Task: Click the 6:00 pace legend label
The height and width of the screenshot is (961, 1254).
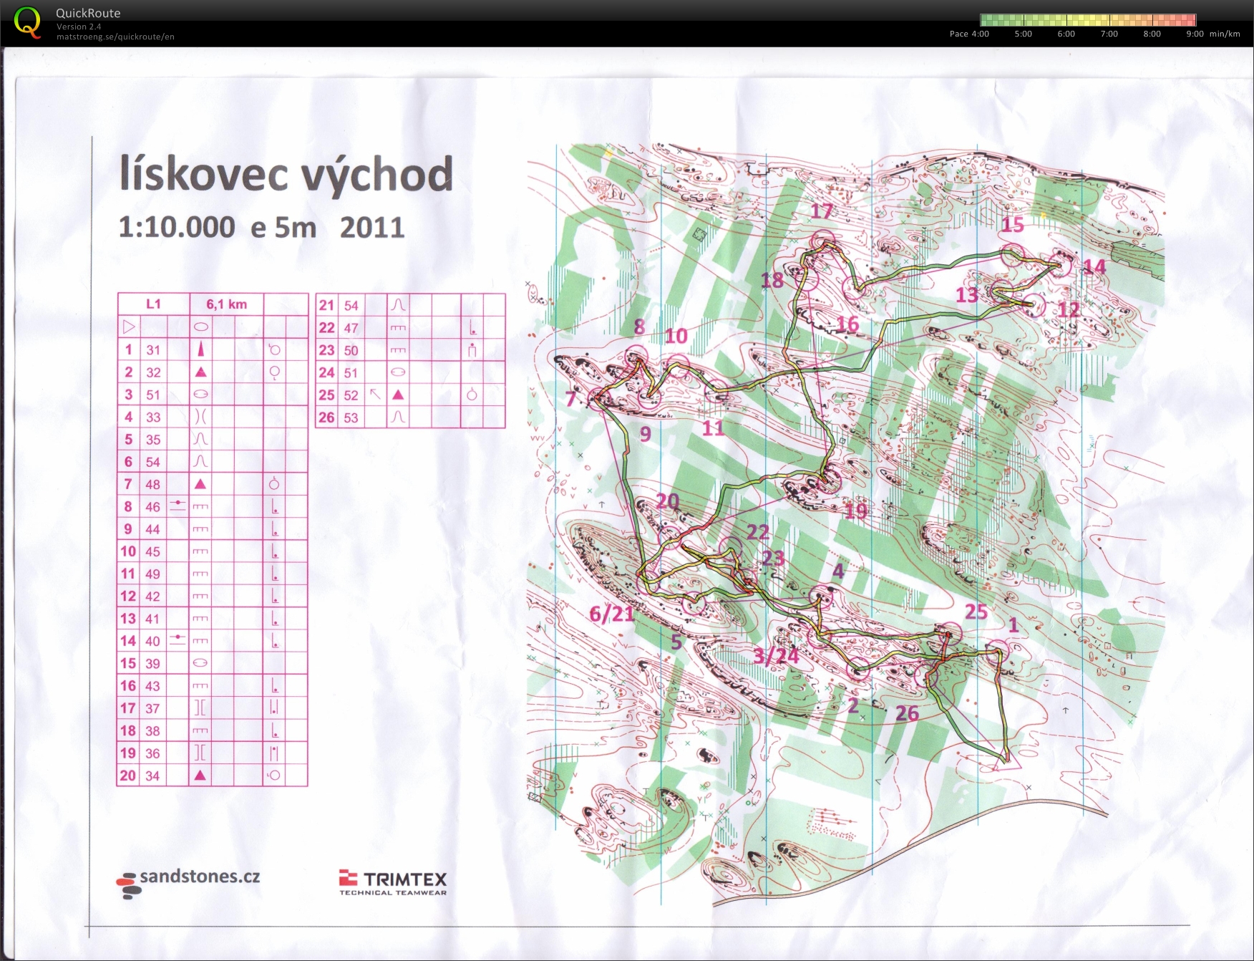Action: point(1066,34)
